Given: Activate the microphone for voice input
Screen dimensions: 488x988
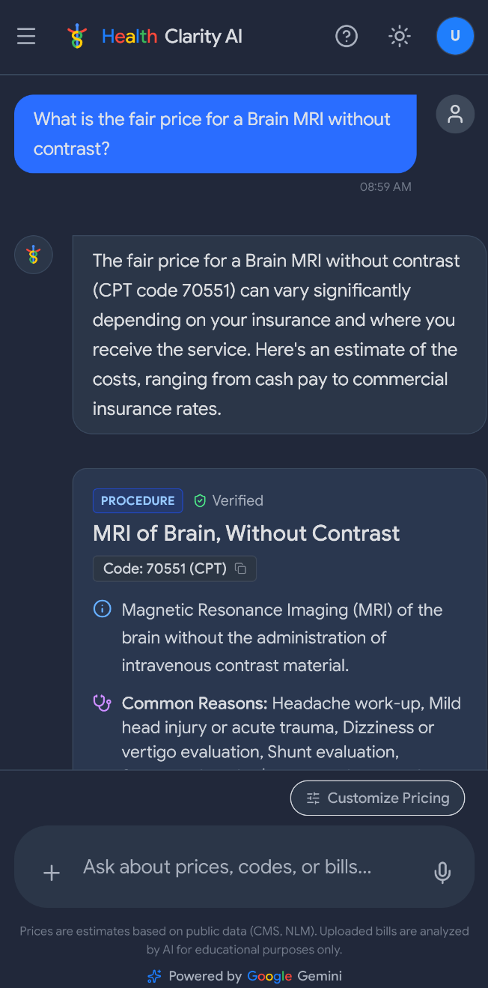Looking at the screenshot, I should coord(442,872).
